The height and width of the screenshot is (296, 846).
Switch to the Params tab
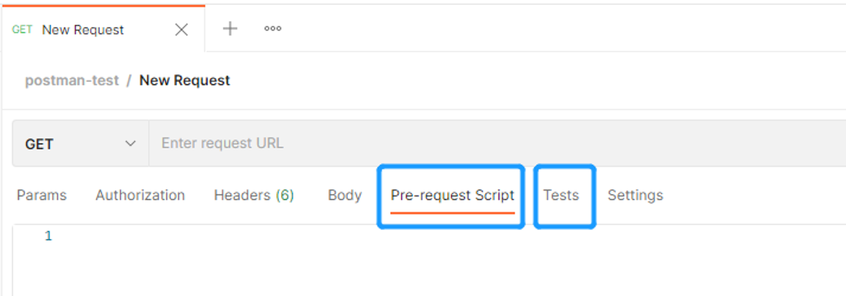42,195
